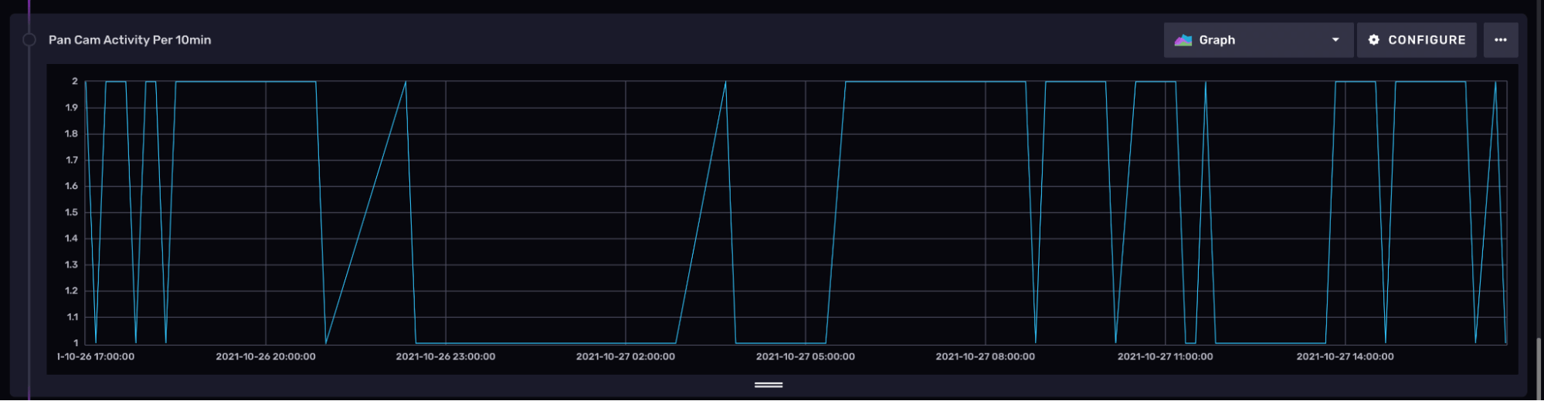This screenshot has height=401, width=1544.
Task: Click the dropdown caret beside Graph
Action: tap(1335, 40)
